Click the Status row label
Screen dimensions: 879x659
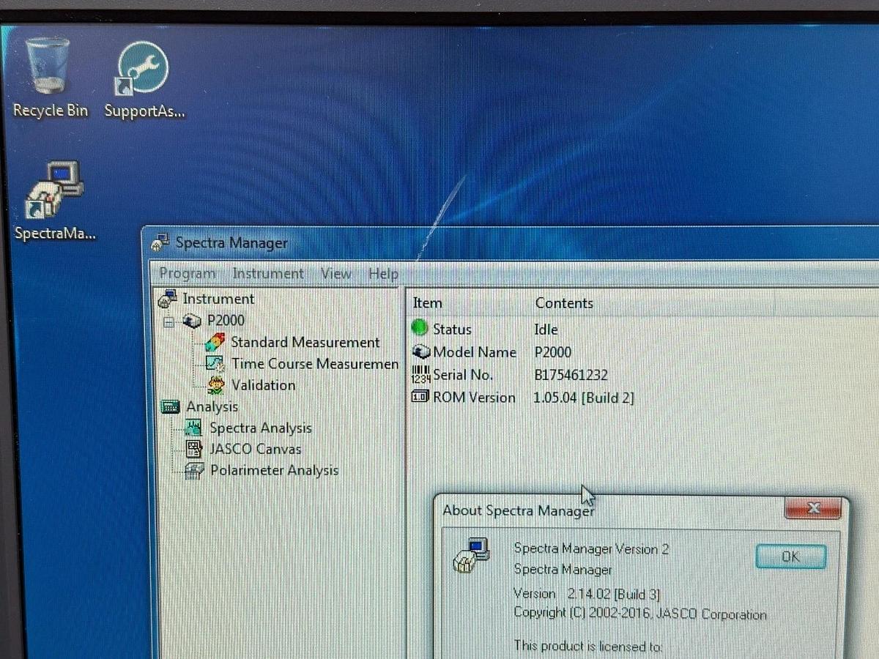click(452, 329)
